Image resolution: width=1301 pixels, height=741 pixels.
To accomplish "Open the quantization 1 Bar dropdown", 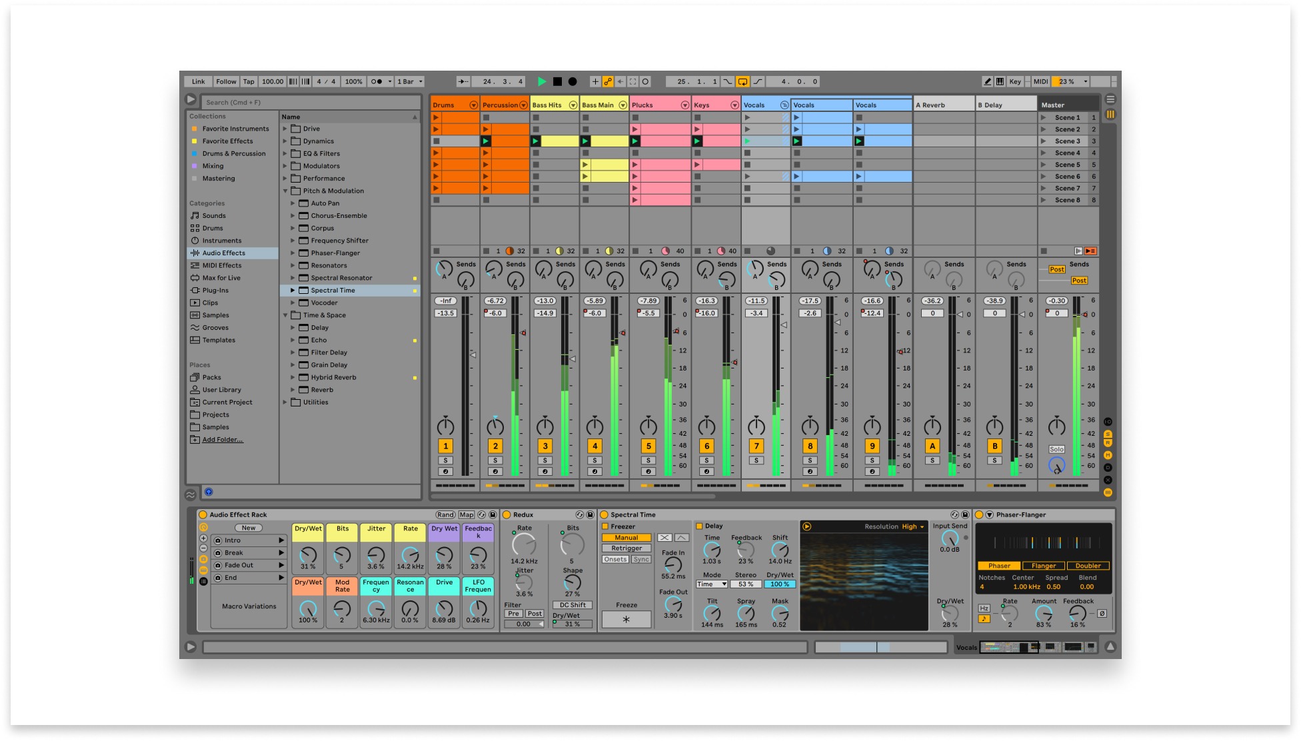I will [410, 82].
